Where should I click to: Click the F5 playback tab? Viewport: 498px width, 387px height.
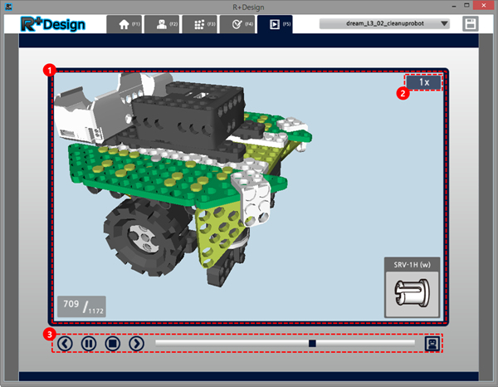pyautogui.click(x=275, y=24)
